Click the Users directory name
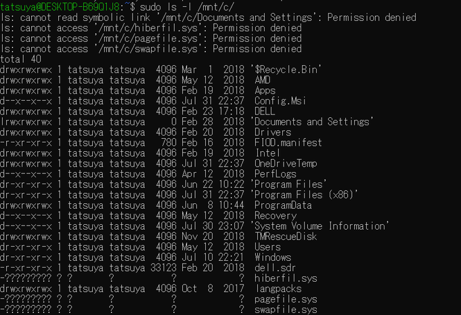Viewport: 461px width, 315px height. pyautogui.click(x=267, y=247)
